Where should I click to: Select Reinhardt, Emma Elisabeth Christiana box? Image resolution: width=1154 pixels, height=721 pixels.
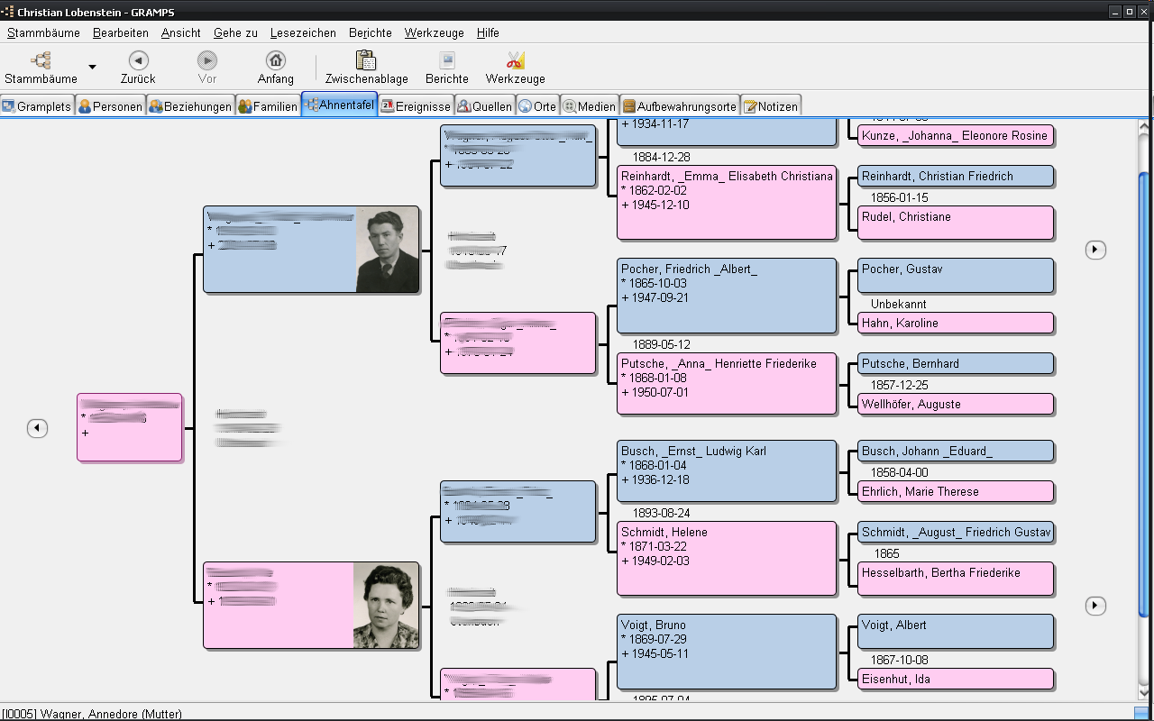(x=727, y=202)
